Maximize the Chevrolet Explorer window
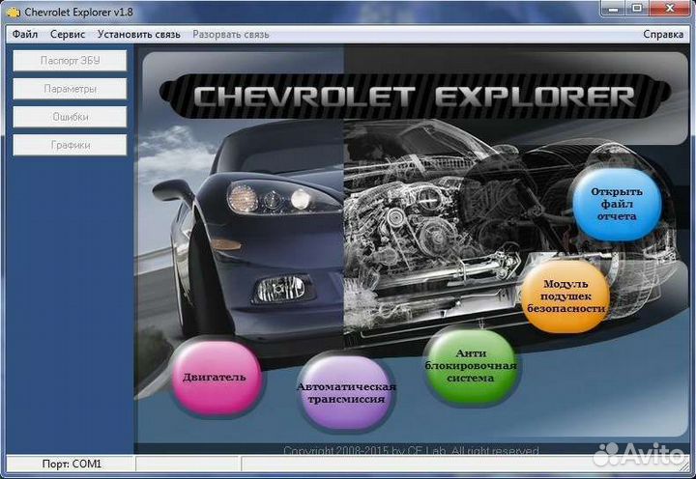The width and height of the screenshot is (696, 479). 637,9
